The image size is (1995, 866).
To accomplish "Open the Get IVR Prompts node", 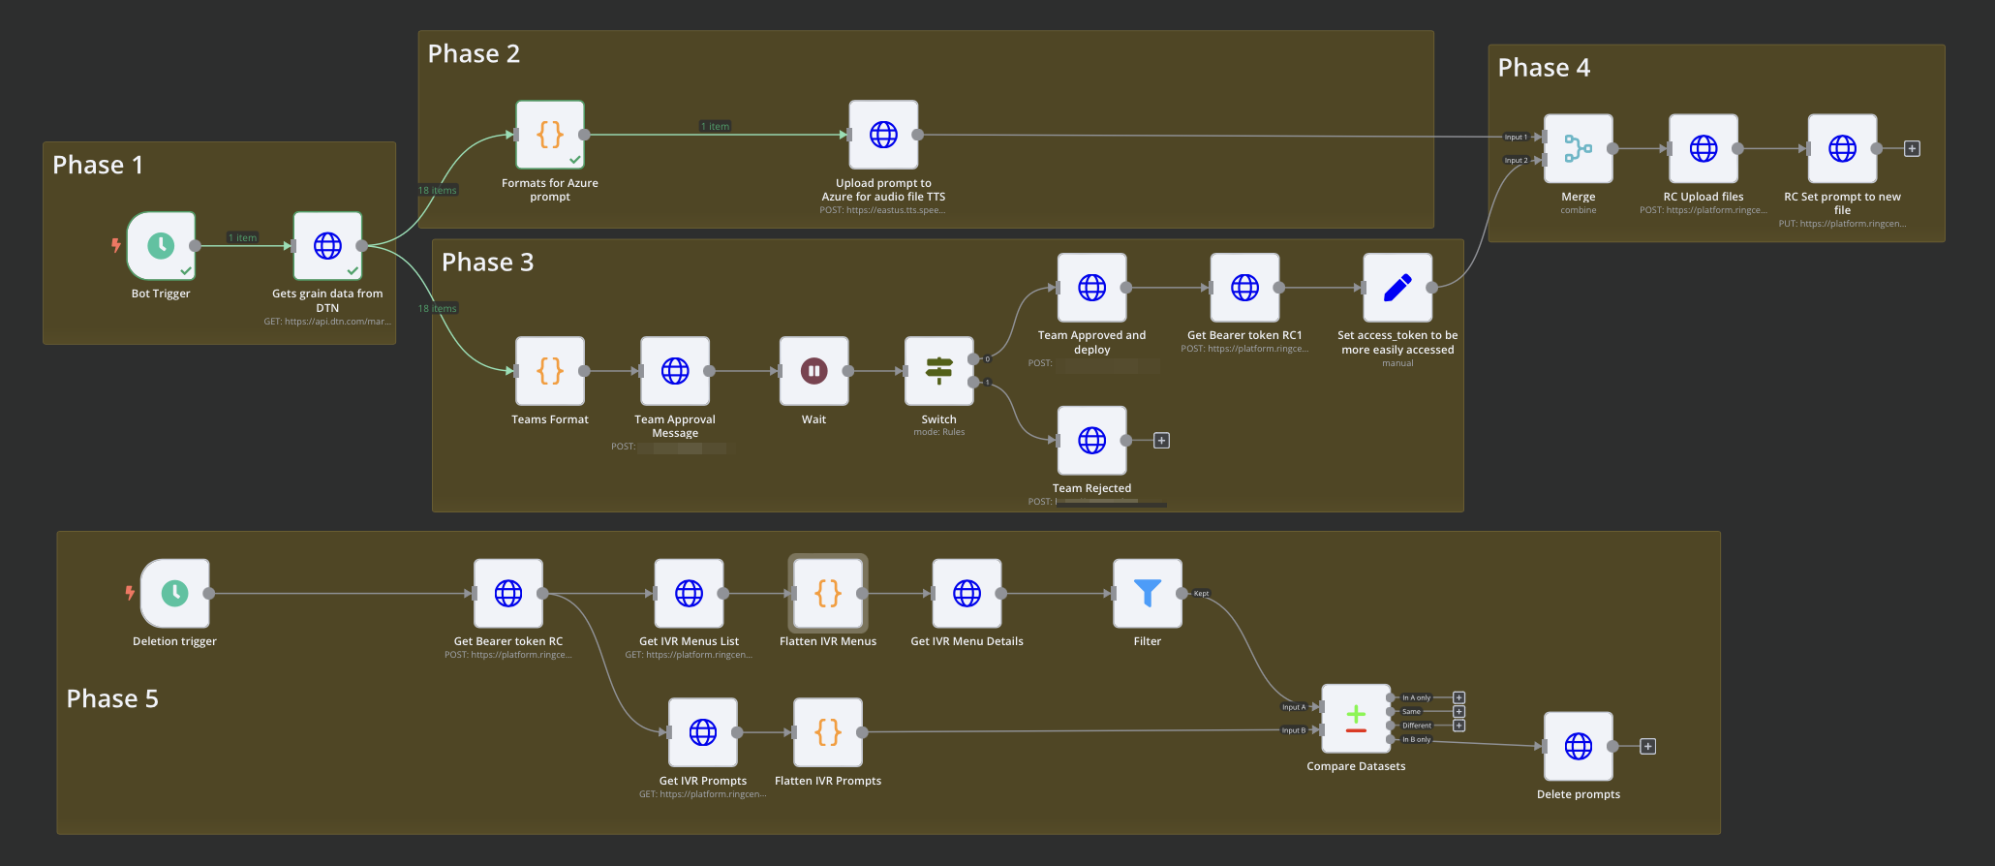I will point(703,732).
